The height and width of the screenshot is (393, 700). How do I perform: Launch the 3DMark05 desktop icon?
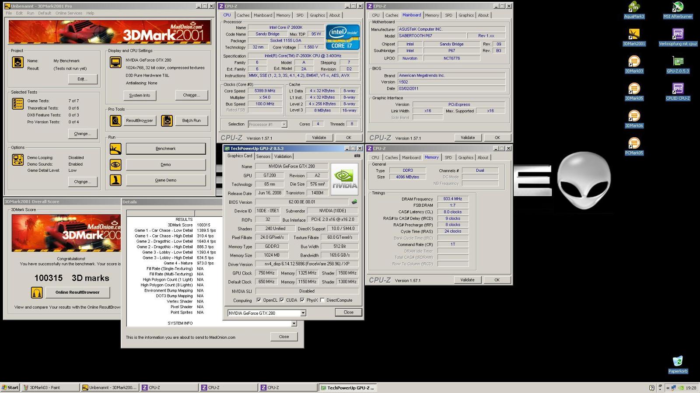pyautogui.click(x=634, y=92)
